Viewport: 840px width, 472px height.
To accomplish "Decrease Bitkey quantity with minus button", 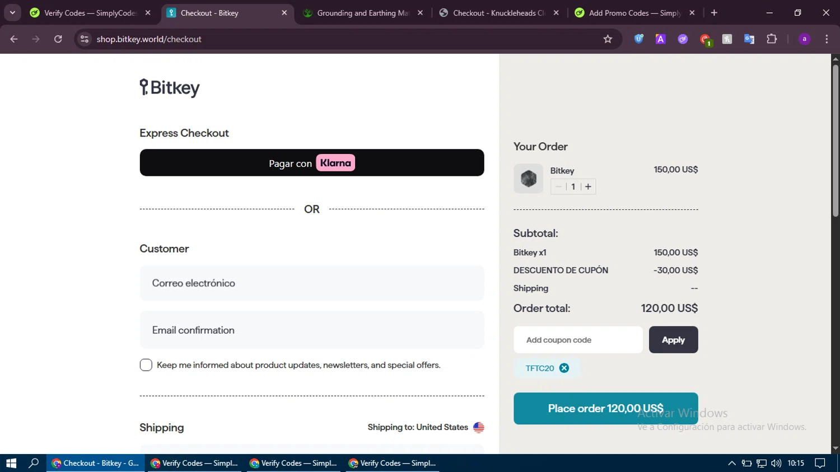I will pos(558,186).
